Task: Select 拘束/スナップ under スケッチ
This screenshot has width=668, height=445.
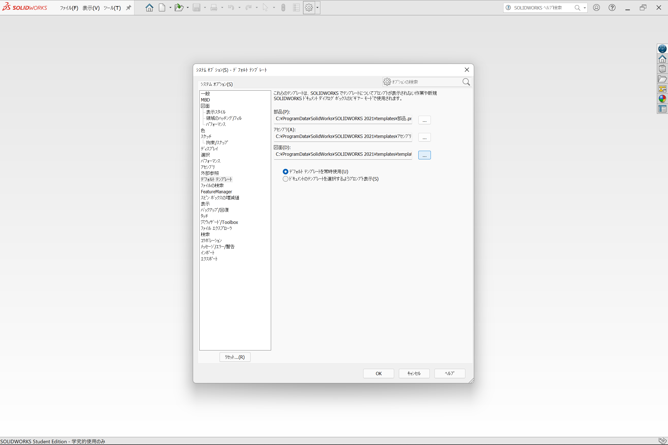Action: 217,143
